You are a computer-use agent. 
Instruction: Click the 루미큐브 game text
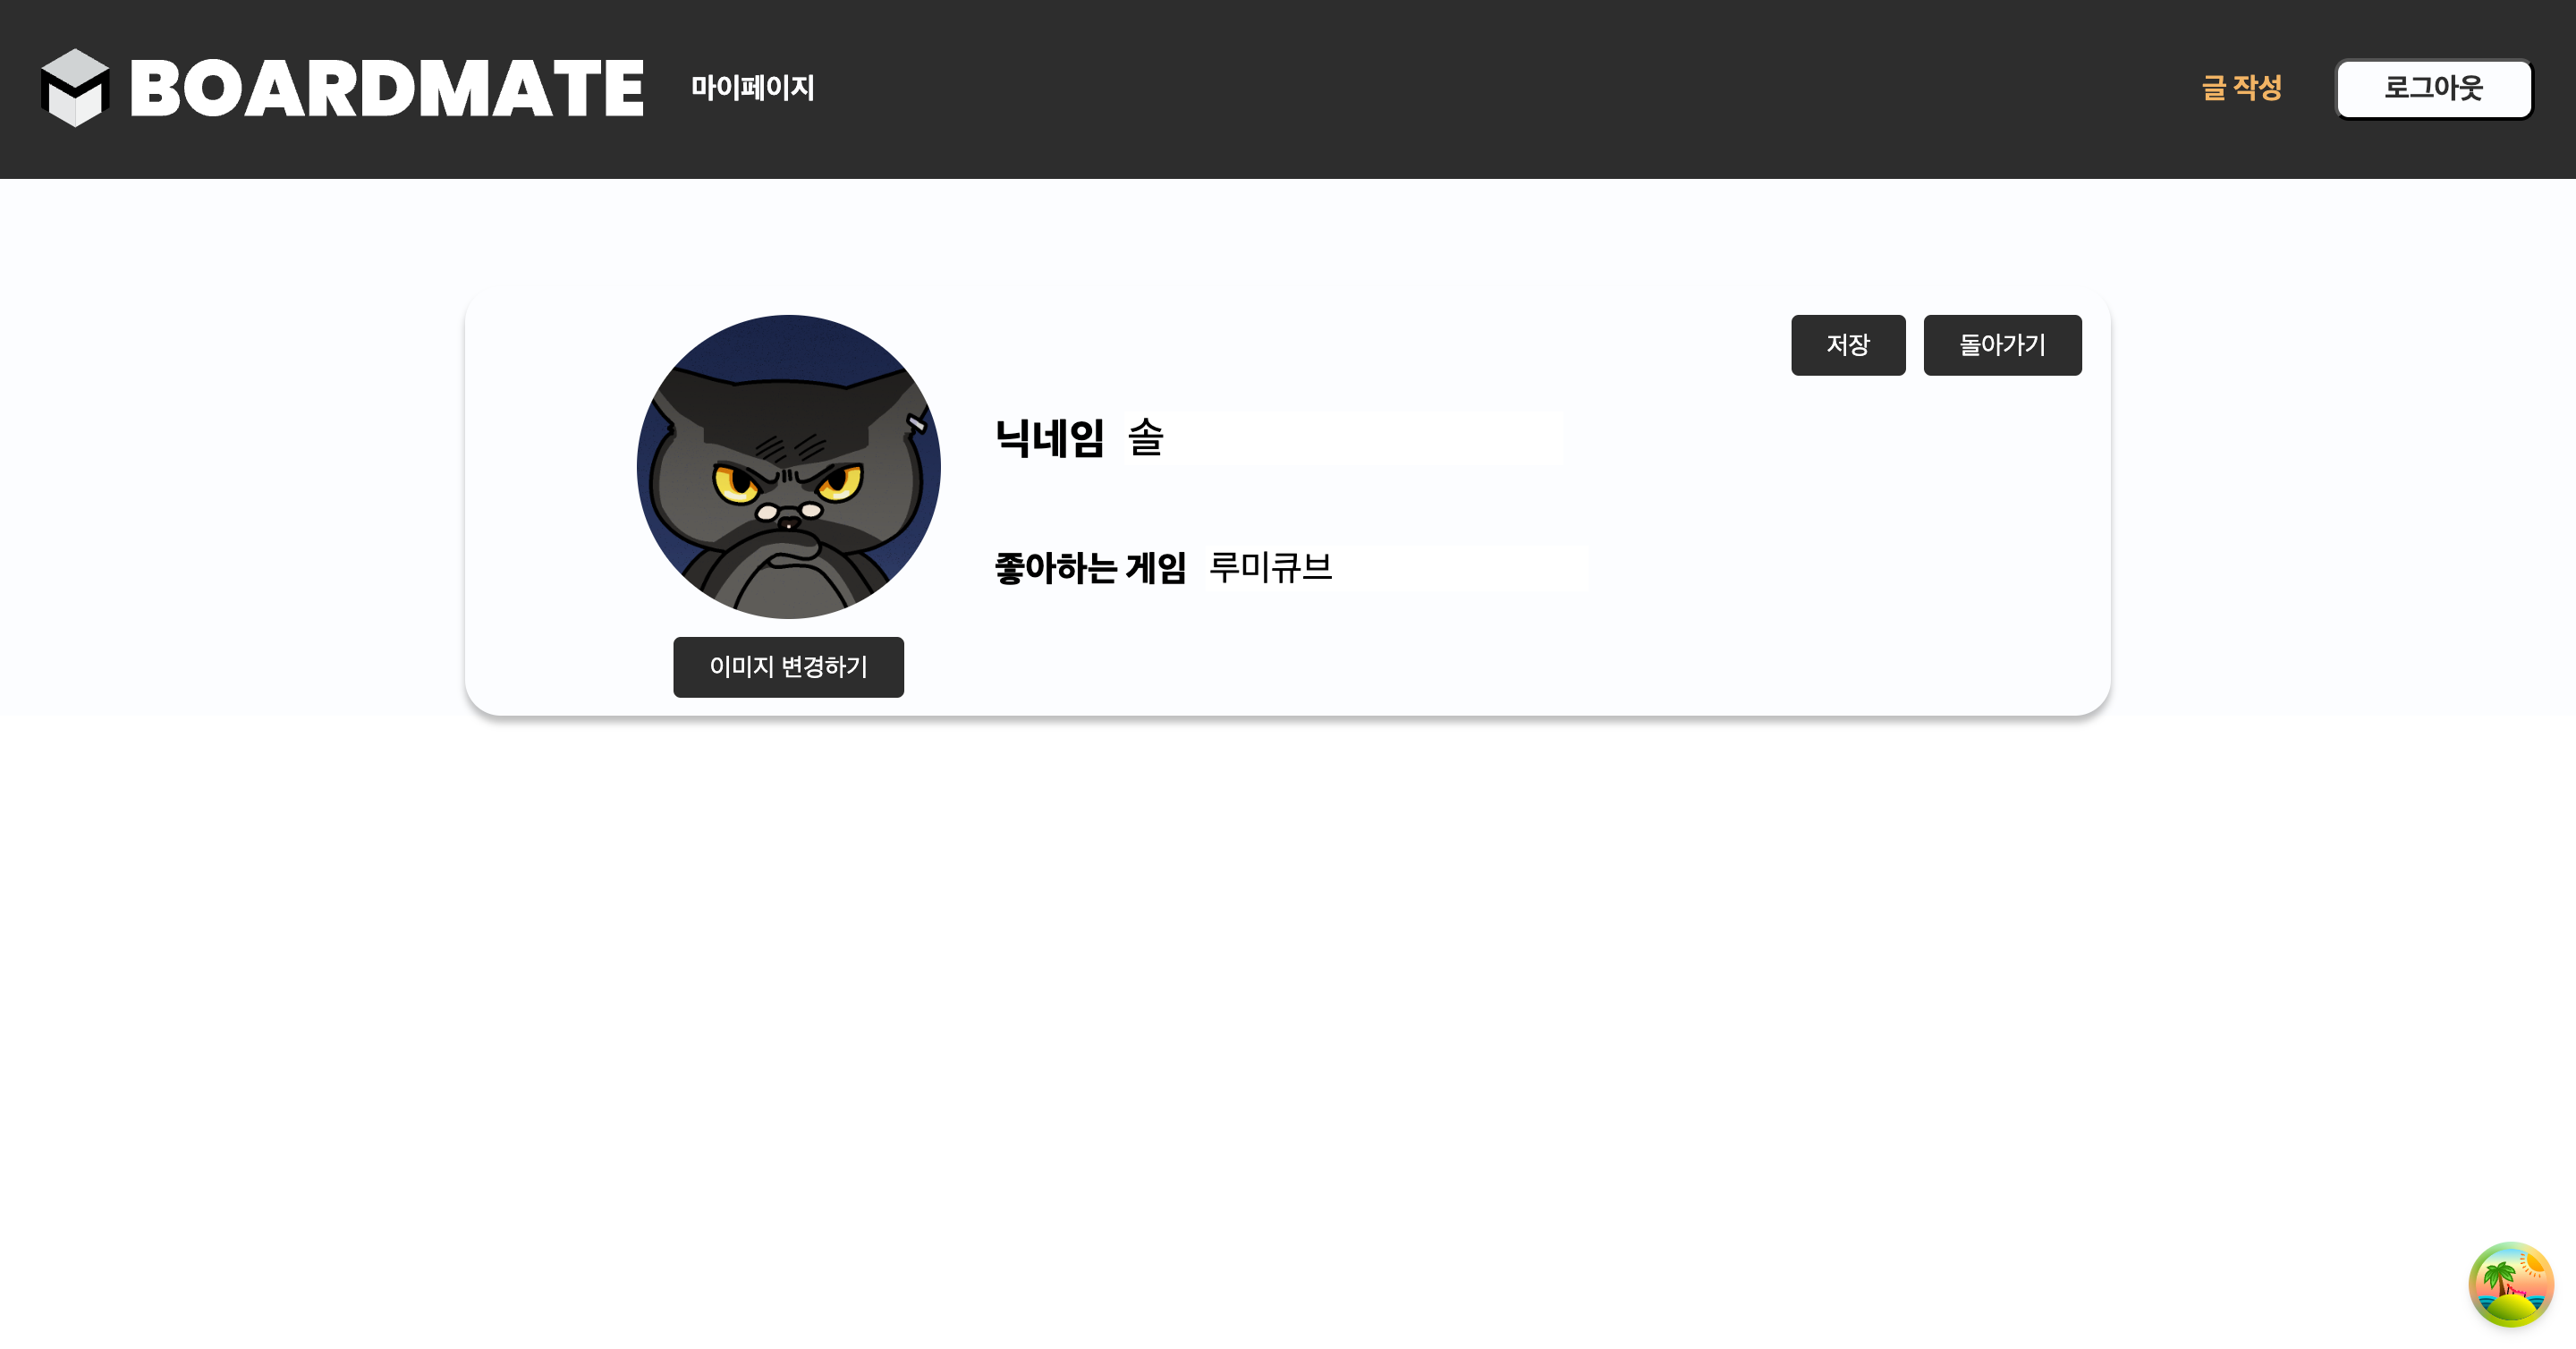[x=1270, y=567]
